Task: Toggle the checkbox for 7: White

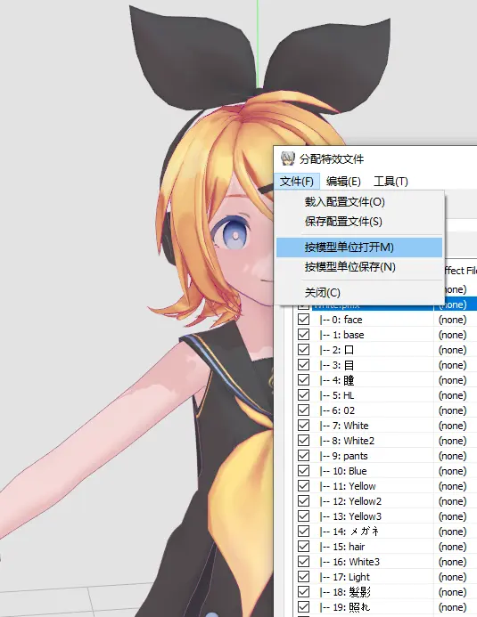Action: 303,426
